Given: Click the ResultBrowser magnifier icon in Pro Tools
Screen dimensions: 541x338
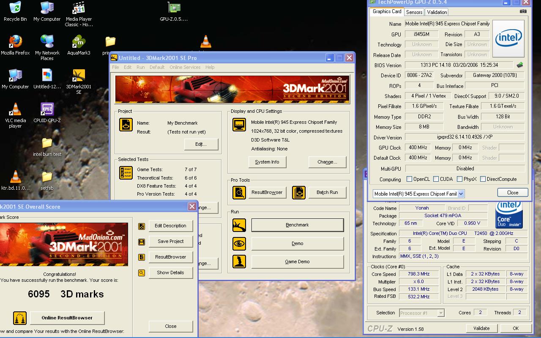Looking at the screenshot, I should click(239, 192).
